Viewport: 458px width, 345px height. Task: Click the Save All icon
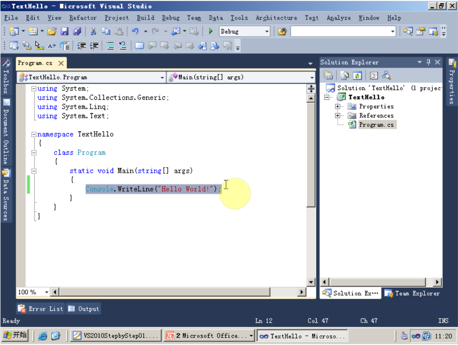click(78, 31)
